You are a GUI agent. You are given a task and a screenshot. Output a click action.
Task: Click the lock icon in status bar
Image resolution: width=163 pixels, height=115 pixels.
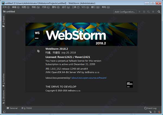pyautogui.click(x=151, y=112)
